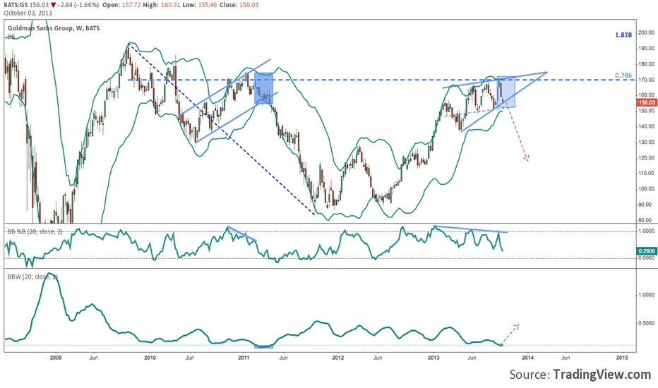Viewport: 658px width, 388px height.
Task: Click the 2010 time axis label
Action: point(150,358)
